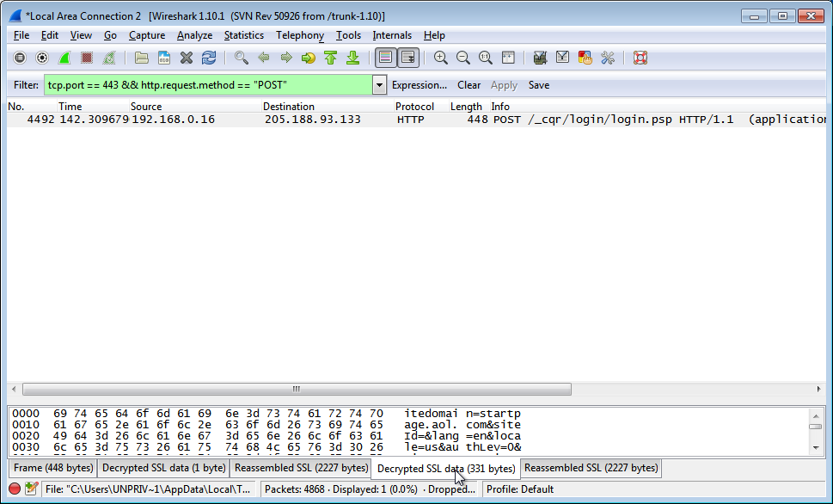Click the hex pane scroll down arrow

816,448
